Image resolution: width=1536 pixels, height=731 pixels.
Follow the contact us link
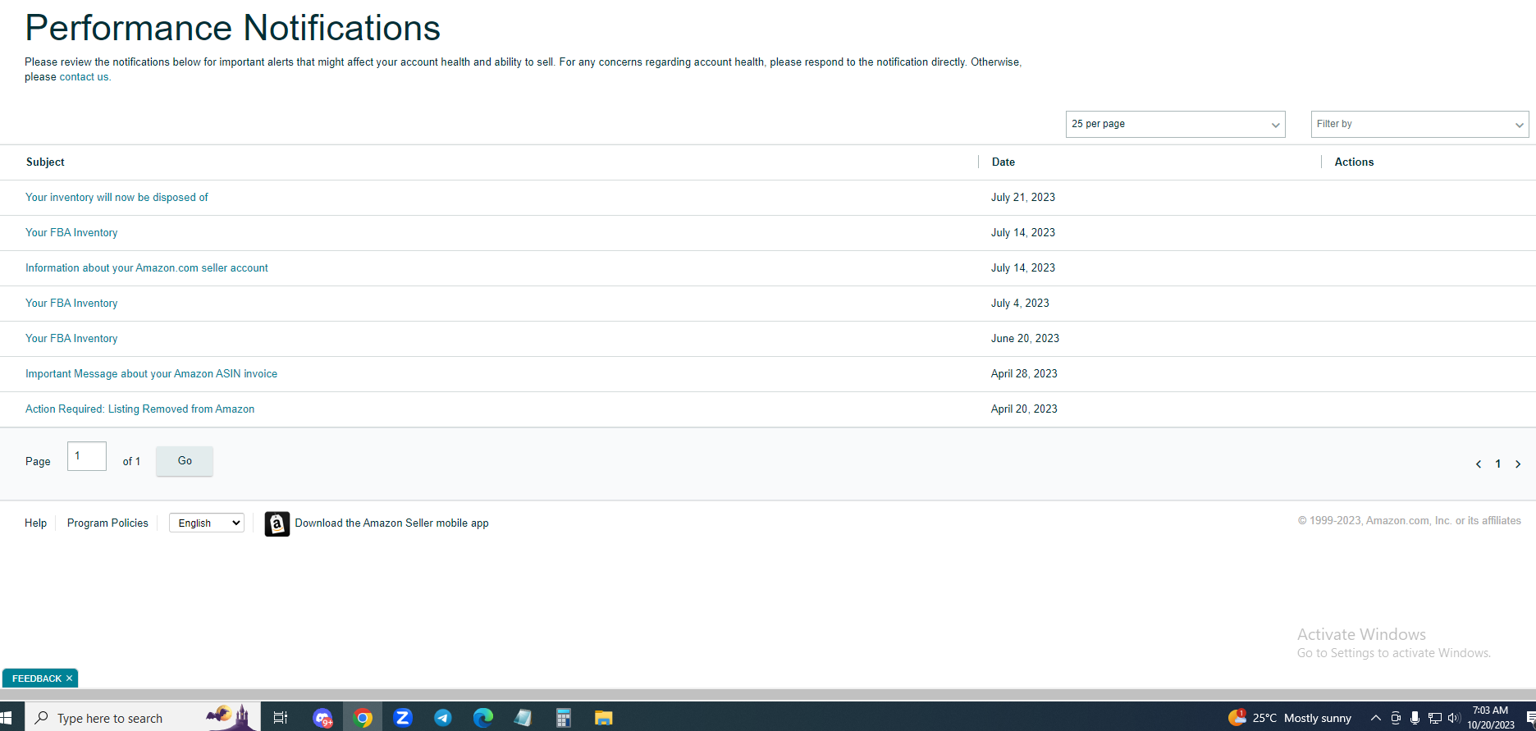pos(84,77)
